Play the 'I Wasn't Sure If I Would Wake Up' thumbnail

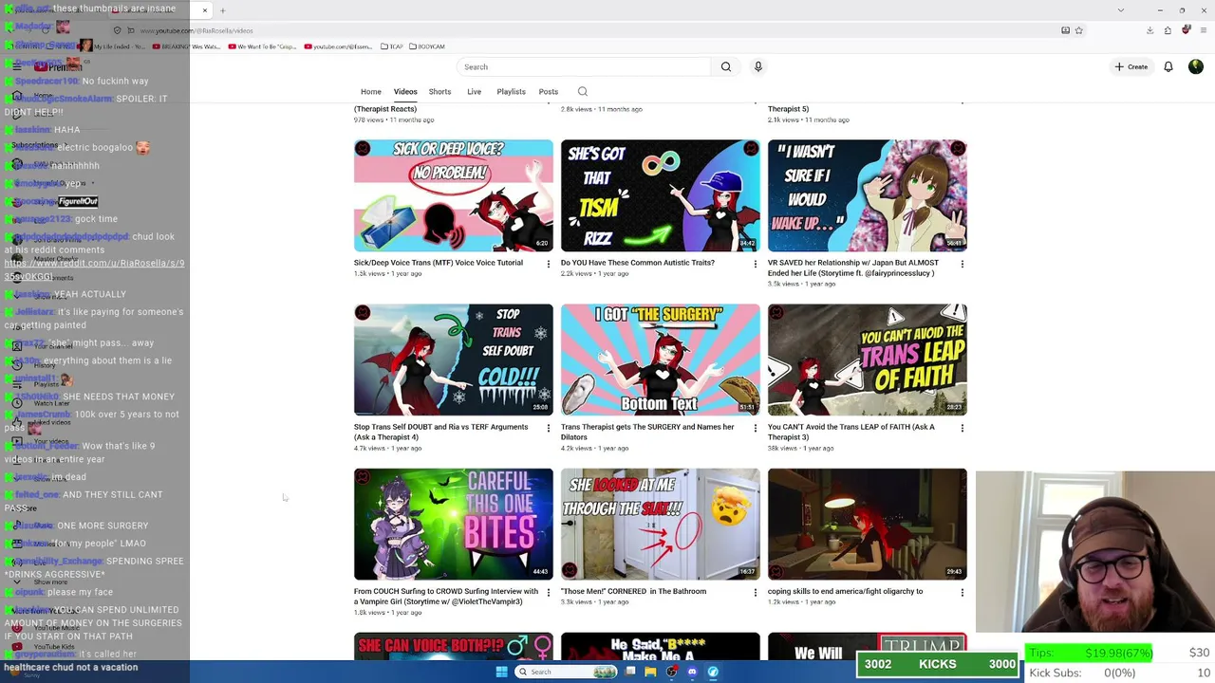point(868,195)
